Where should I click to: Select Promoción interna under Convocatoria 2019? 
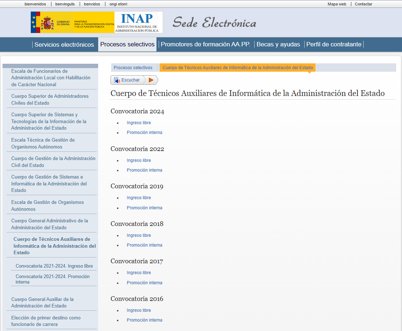(x=145, y=208)
